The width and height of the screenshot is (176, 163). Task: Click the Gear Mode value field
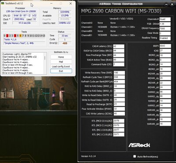pos(165,33)
